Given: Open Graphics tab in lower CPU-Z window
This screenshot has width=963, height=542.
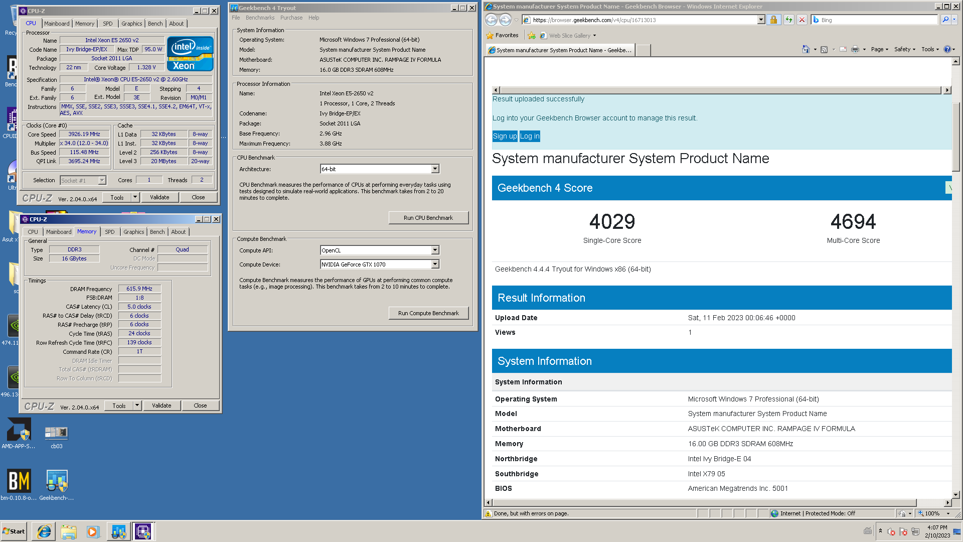Looking at the screenshot, I should click(x=133, y=232).
